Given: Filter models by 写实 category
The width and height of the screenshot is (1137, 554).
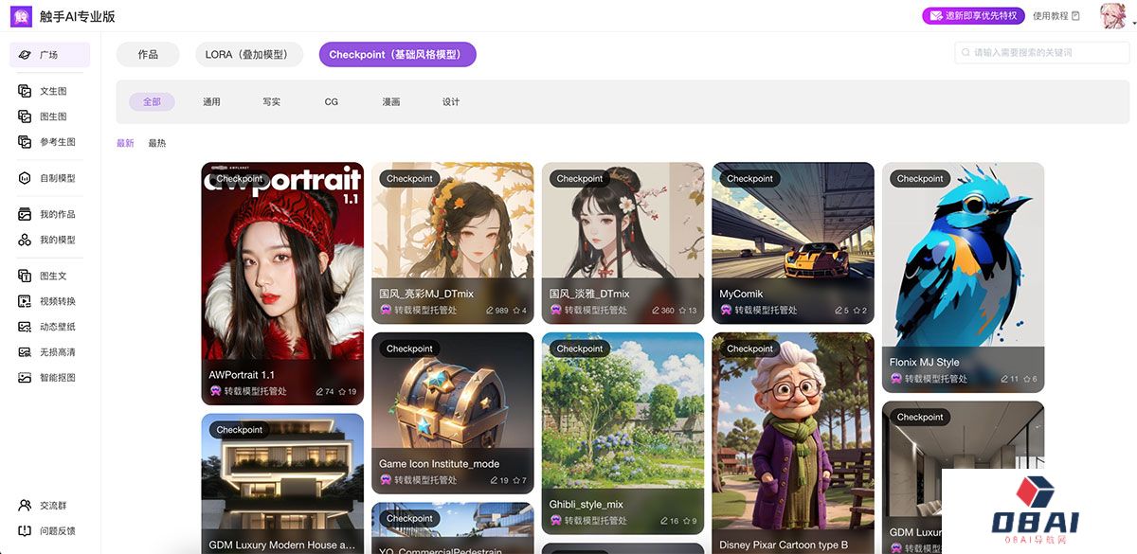Looking at the screenshot, I should [271, 101].
